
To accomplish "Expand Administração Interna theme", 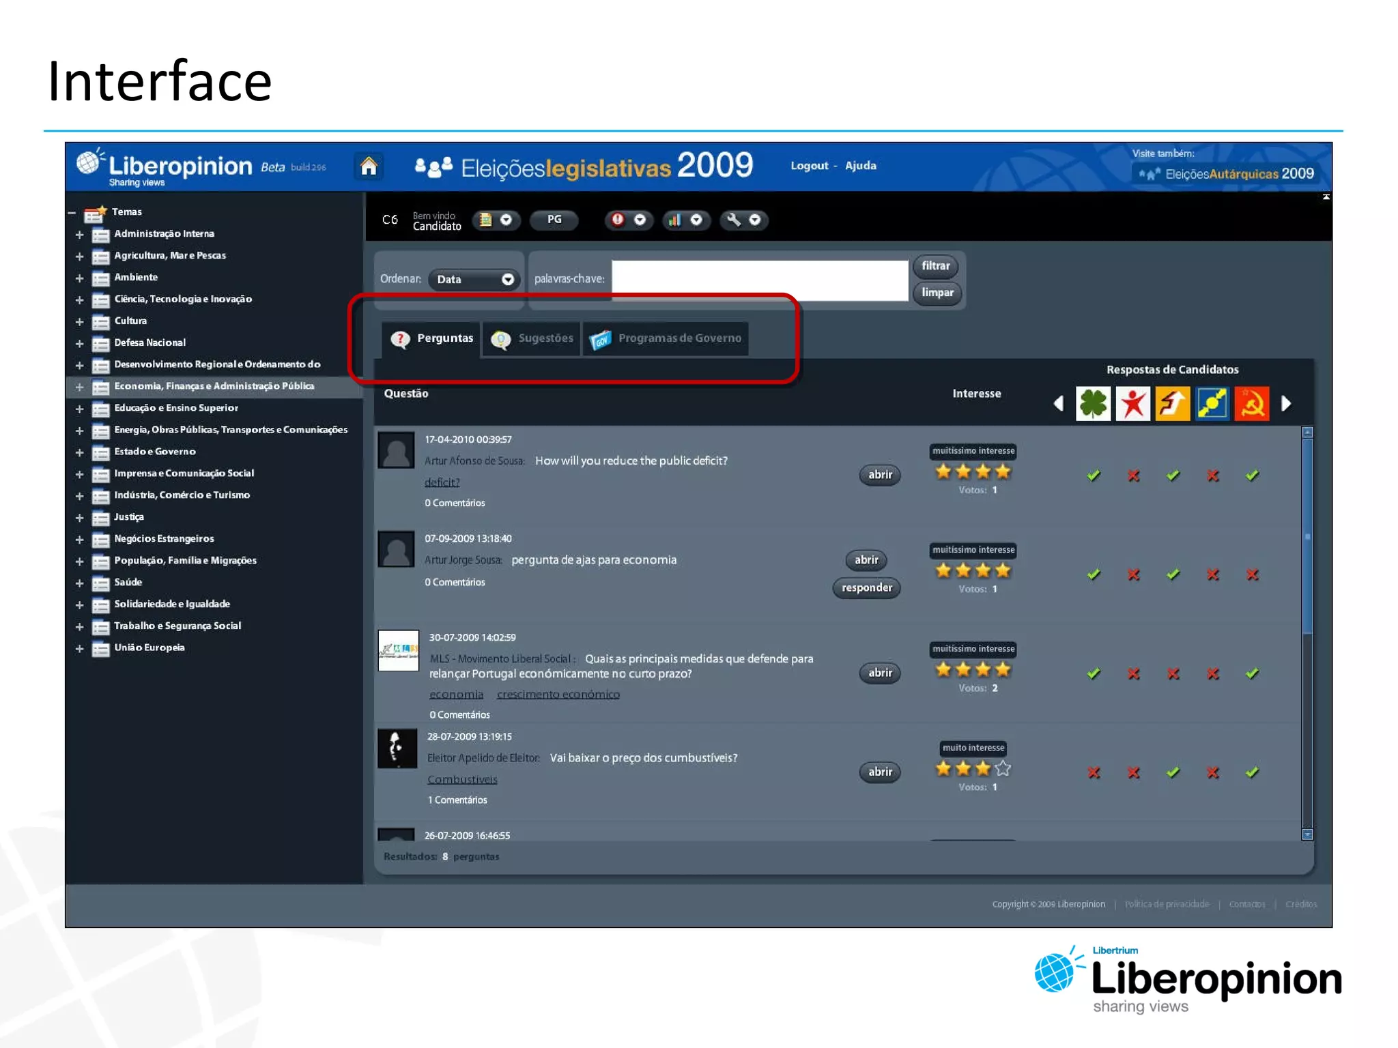I will pyautogui.click(x=79, y=235).
